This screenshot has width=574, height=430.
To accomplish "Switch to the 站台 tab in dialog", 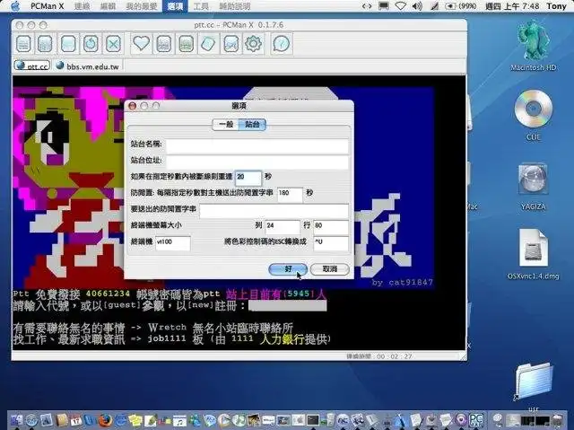I will click(252, 124).
